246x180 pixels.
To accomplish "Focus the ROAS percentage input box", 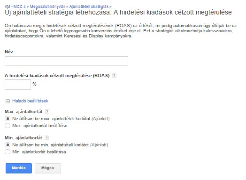I will (18, 85).
